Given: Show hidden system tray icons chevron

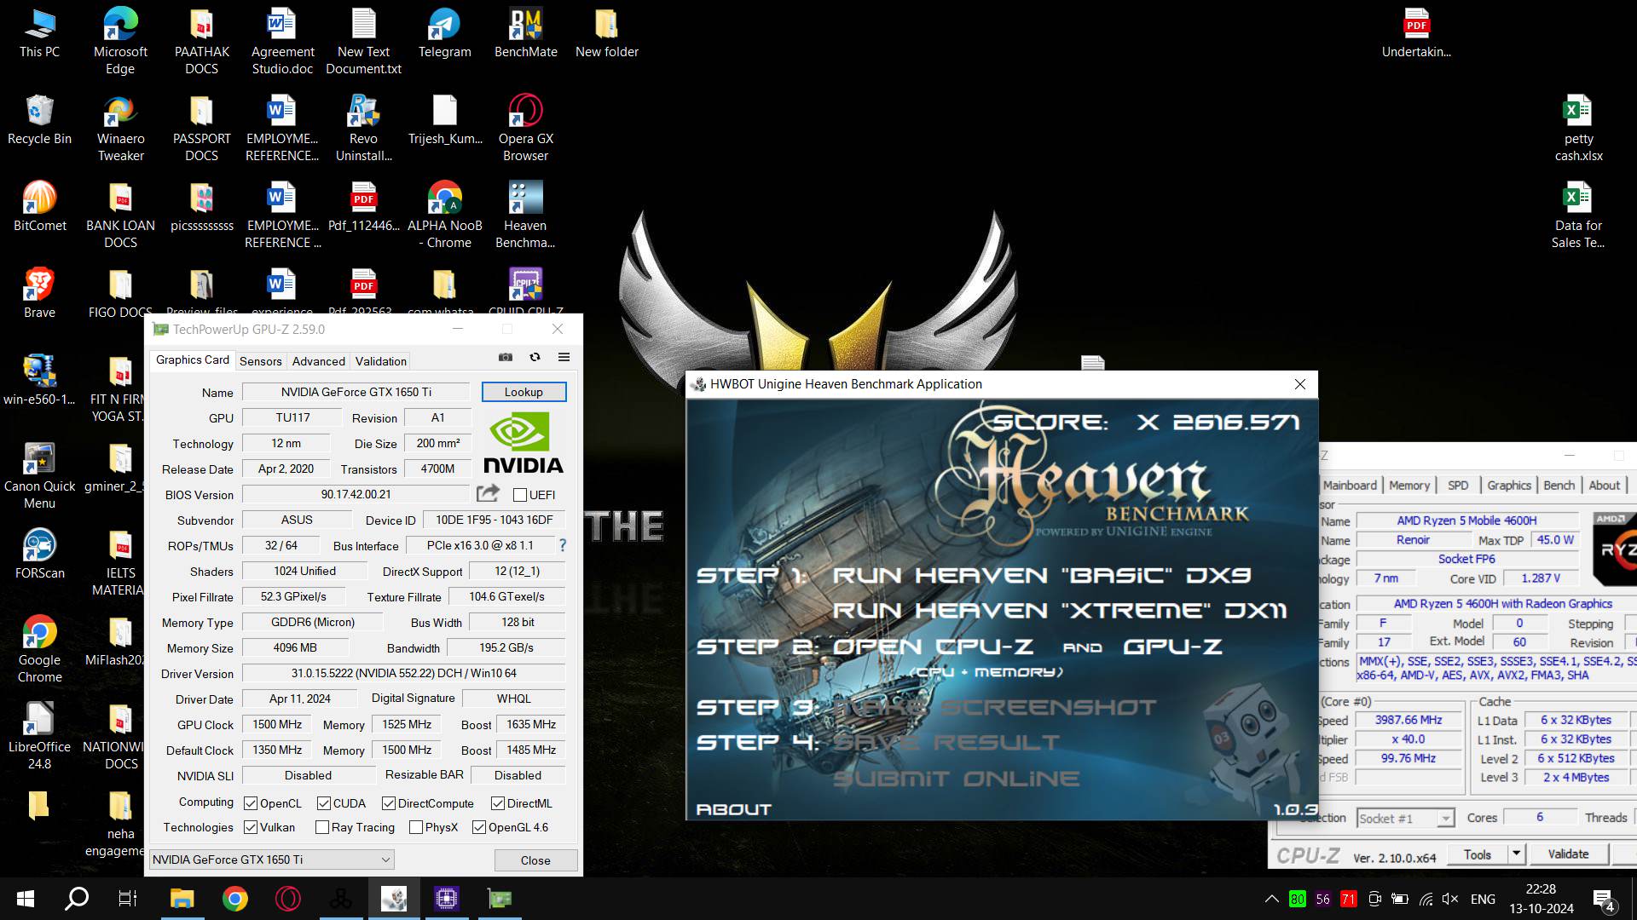Looking at the screenshot, I should coord(1271,899).
